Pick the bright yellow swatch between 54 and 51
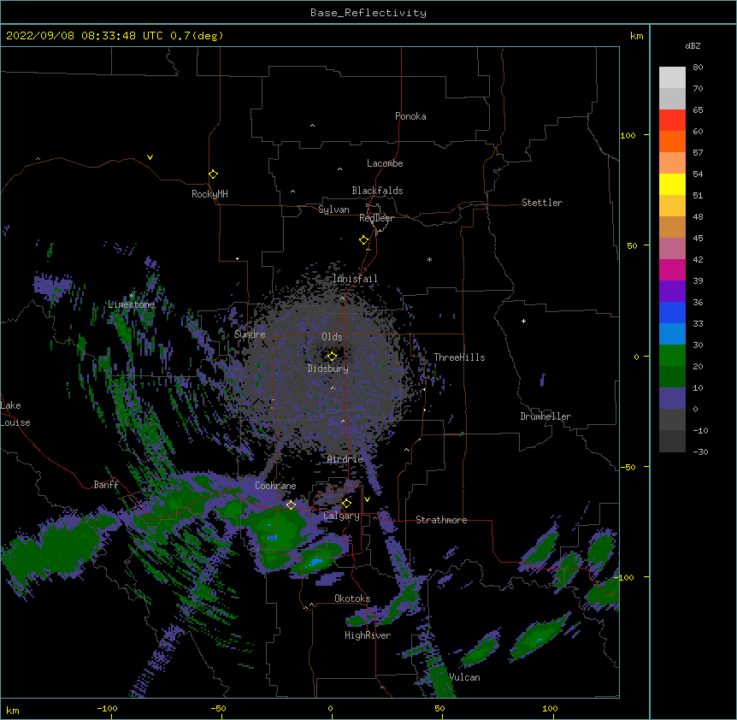Screen dimensions: 737x720 672,184
